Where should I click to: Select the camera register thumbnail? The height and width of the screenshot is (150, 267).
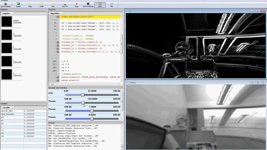(x=7, y=22)
